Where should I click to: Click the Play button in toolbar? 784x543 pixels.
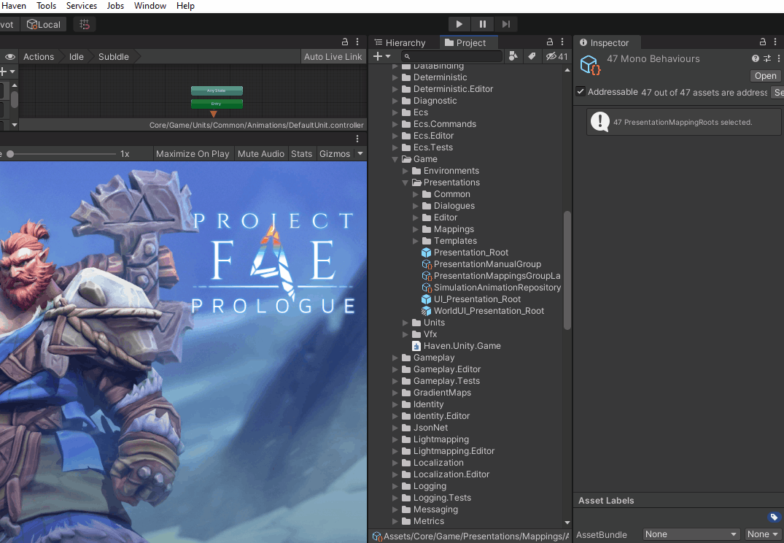[459, 24]
